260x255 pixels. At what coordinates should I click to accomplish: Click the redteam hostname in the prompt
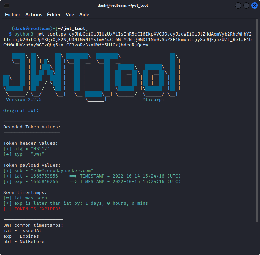tap(40, 29)
